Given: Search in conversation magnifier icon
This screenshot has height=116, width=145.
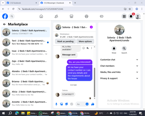Looking at the screenshot, I should (124, 48).
